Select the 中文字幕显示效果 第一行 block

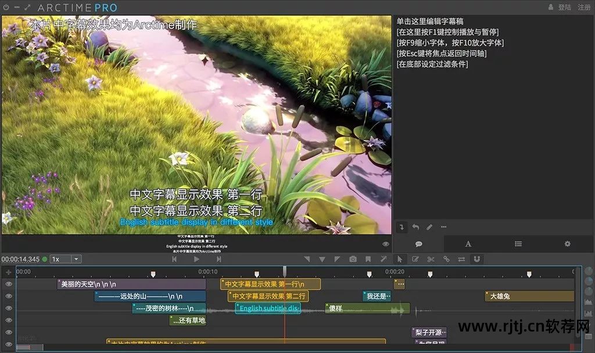(x=271, y=284)
